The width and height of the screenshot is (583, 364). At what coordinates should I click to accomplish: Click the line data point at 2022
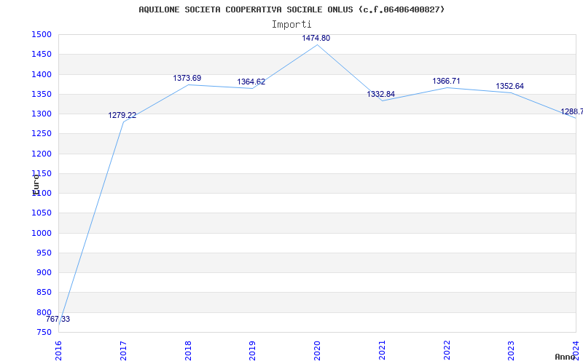tap(447, 87)
